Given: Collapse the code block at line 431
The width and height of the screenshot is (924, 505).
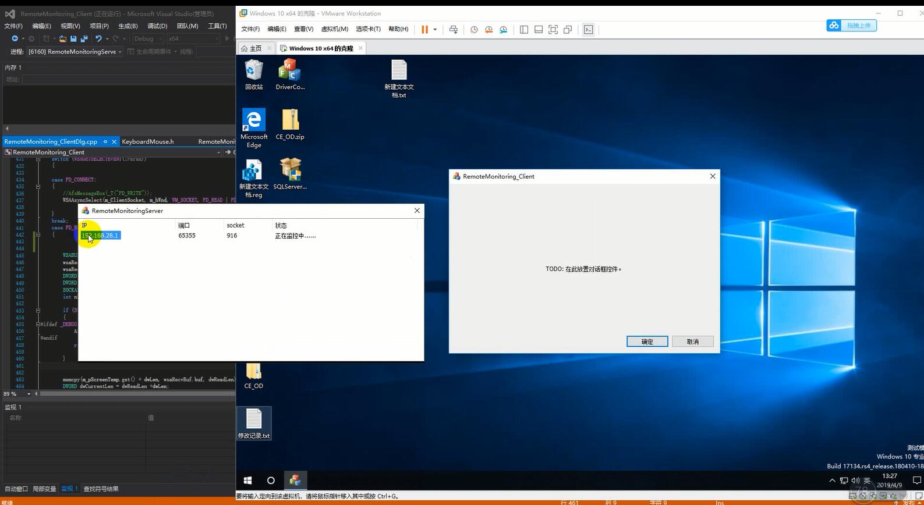Looking at the screenshot, I should (38, 159).
